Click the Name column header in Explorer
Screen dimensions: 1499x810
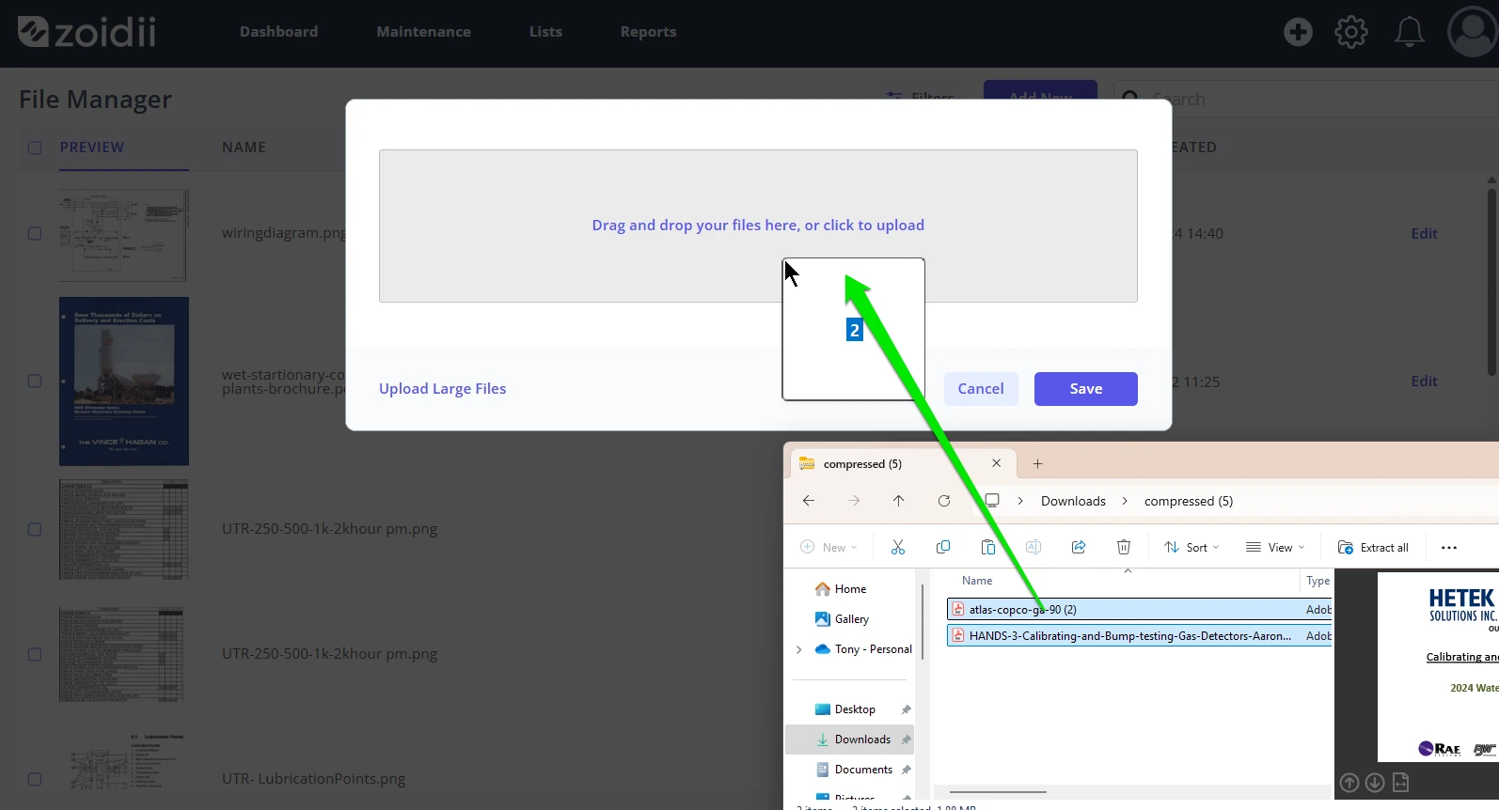click(x=977, y=581)
